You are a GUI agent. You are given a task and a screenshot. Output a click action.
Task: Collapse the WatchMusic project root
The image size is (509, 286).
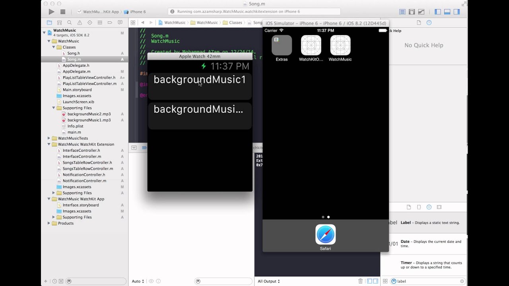(44, 33)
